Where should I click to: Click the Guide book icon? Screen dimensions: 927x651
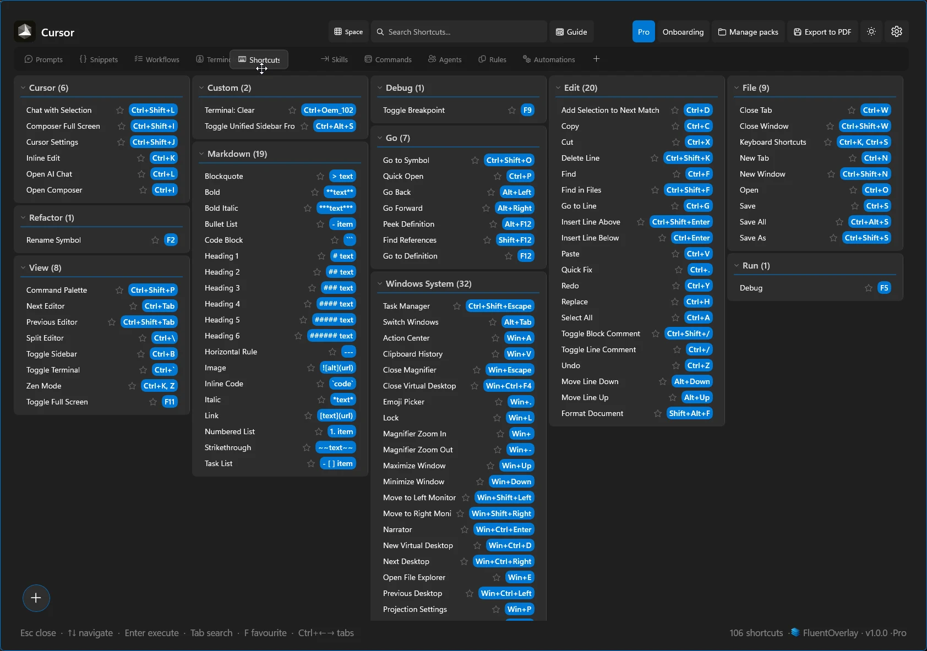(x=559, y=31)
